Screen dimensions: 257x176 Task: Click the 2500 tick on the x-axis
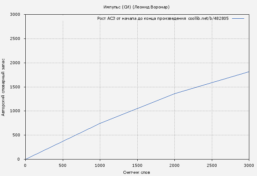tap(212, 165)
